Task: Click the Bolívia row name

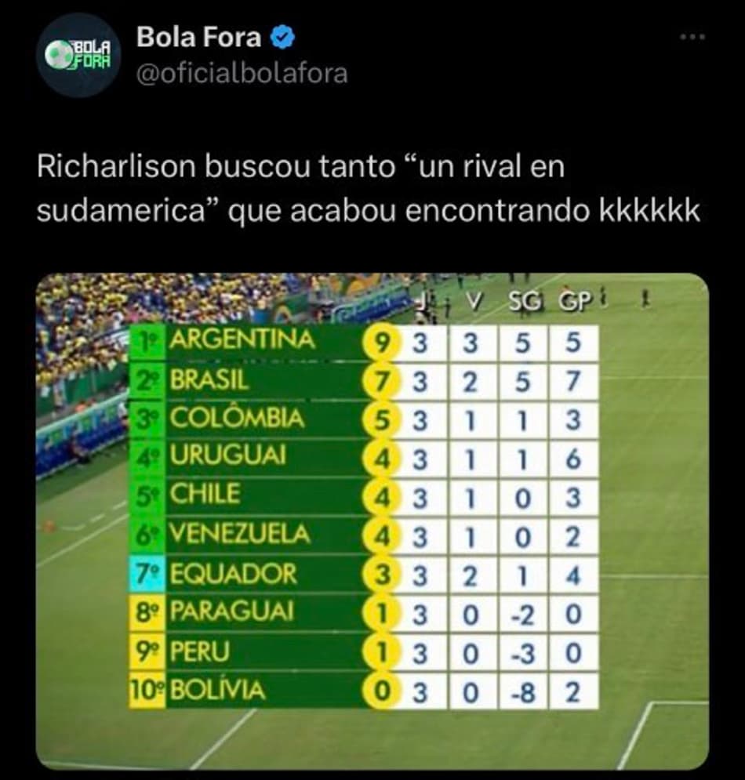Action: click(217, 691)
